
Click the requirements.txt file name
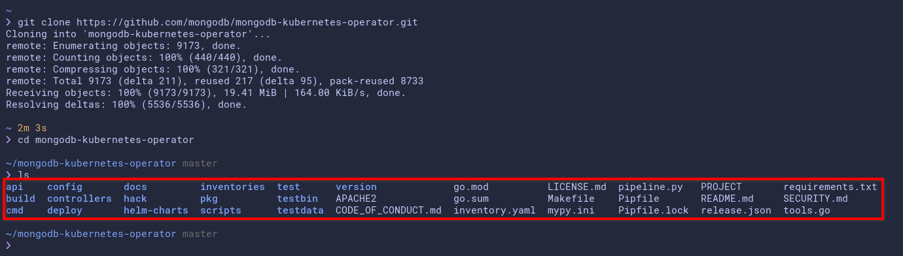coord(830,187)
